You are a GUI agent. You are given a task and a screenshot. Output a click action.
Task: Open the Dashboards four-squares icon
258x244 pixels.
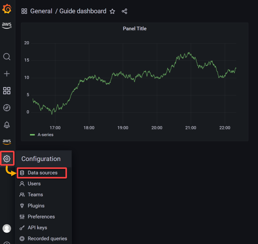point(7,91)
